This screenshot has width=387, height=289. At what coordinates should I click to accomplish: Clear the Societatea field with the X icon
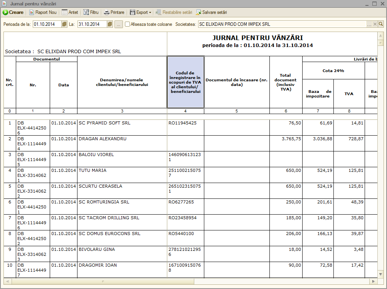pyautogui.click(x=375, y=24)
